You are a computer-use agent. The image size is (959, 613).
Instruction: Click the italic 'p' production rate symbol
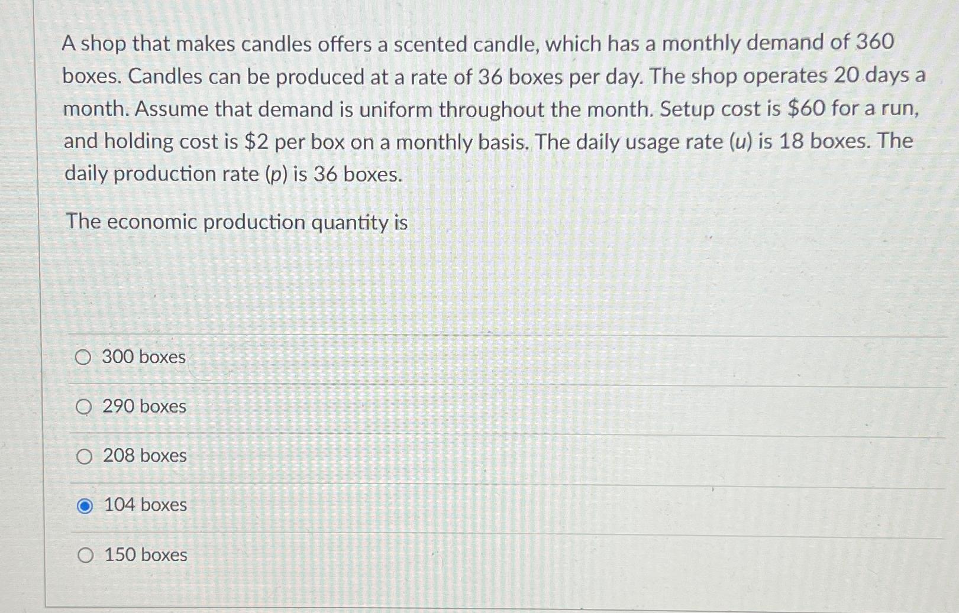click(275, 175)
